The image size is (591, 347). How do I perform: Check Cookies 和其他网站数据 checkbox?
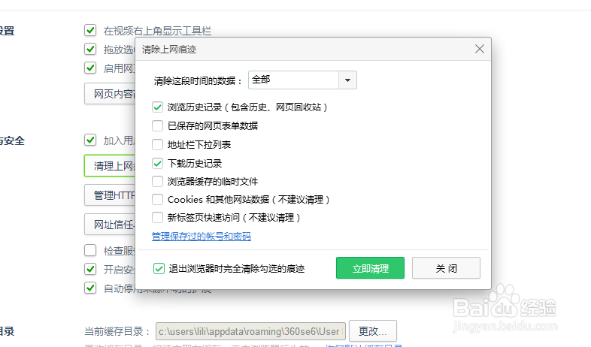pos(158,200)
